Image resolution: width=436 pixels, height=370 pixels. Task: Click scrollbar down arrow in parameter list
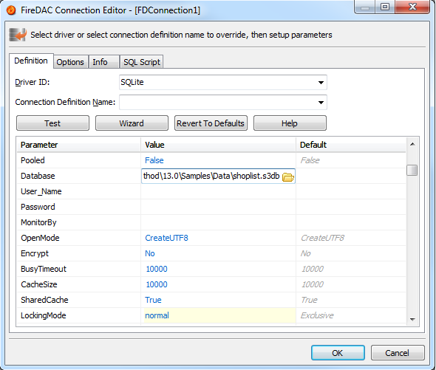pos(412,320)
